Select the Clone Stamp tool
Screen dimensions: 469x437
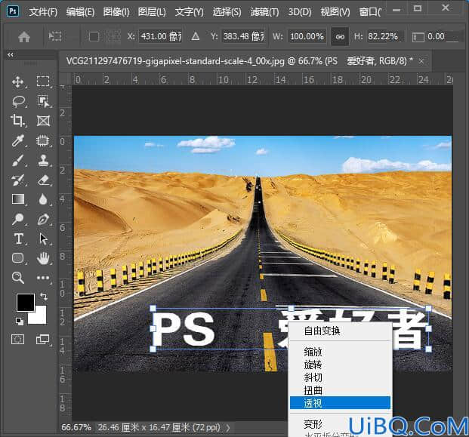pyautogui.click(x=43, y=160)
